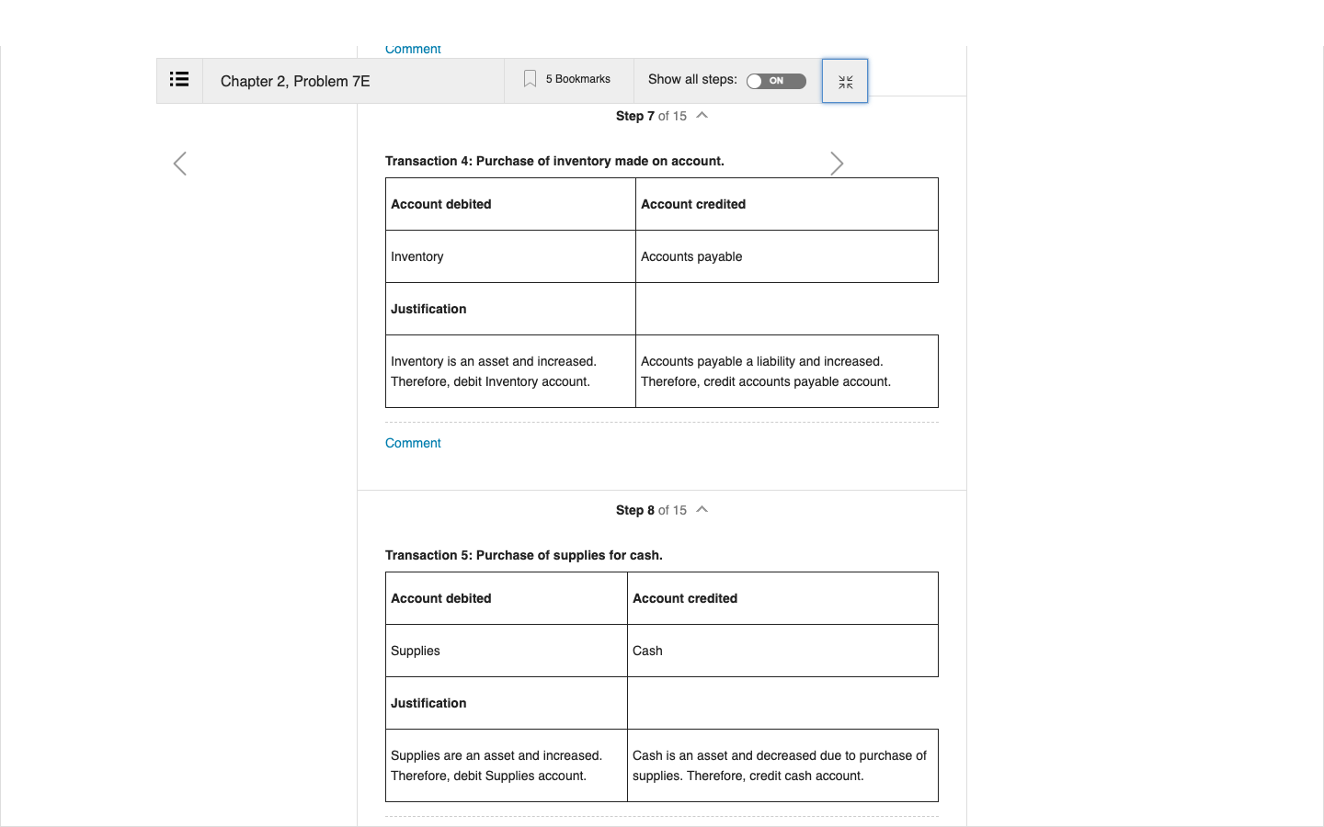The height and width of the screenshot is (827, 1324).
Task: Click the Step 7 of 15 heading
Action: [x=651, y=116]
